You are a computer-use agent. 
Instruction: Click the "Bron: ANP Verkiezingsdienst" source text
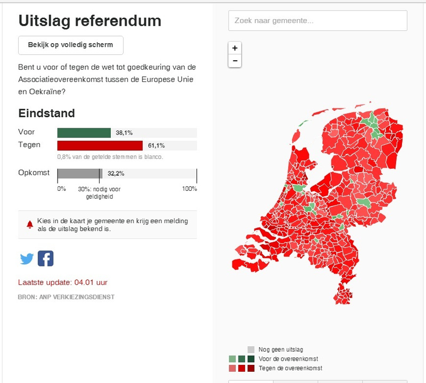tap(66, 297)
